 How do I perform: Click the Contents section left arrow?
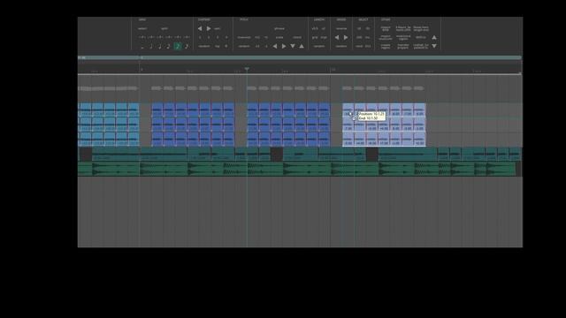[x=200, y=28]
